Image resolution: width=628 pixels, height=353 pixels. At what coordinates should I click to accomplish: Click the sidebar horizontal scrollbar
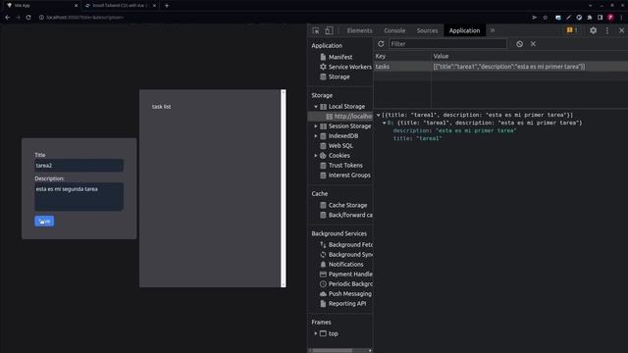[332, 350]
